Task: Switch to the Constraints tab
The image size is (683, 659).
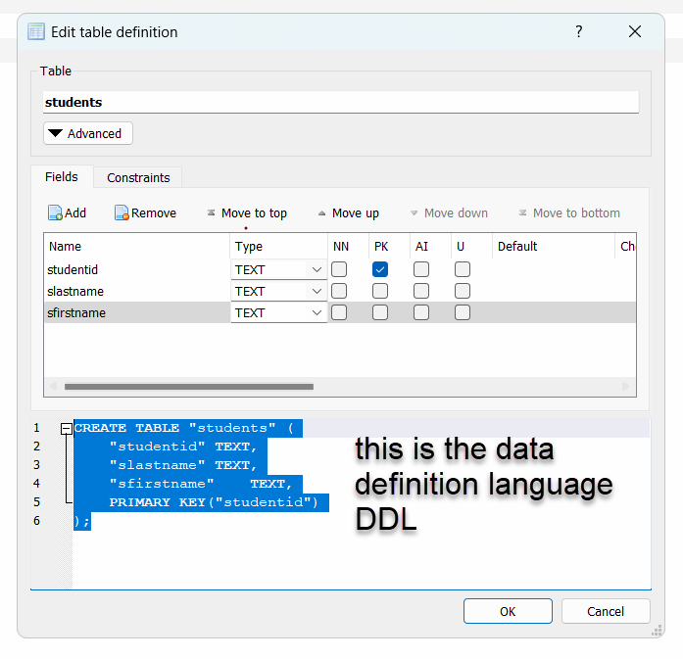Action: pyautogui.click(x=138, y=177)
